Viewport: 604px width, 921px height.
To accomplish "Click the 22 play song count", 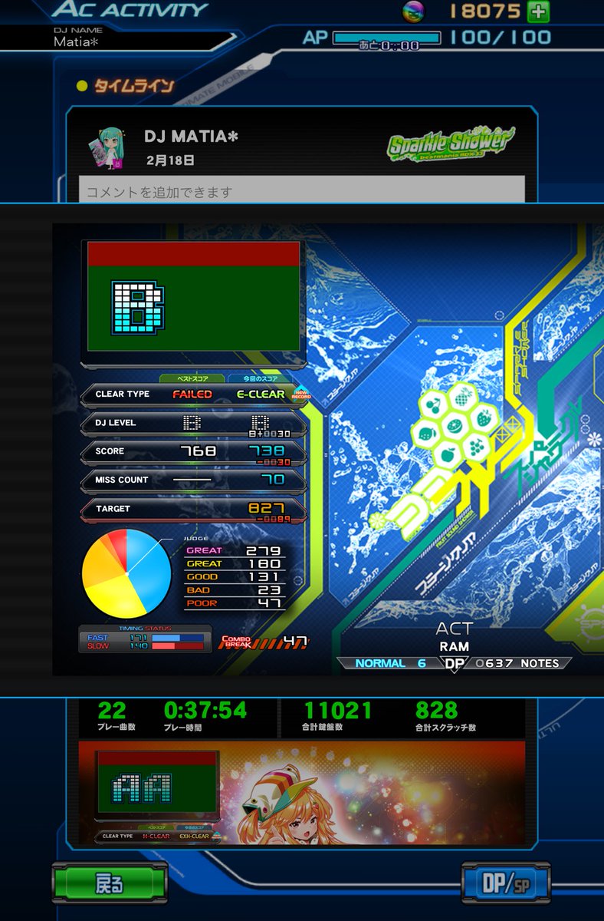I will click(112, 711).
